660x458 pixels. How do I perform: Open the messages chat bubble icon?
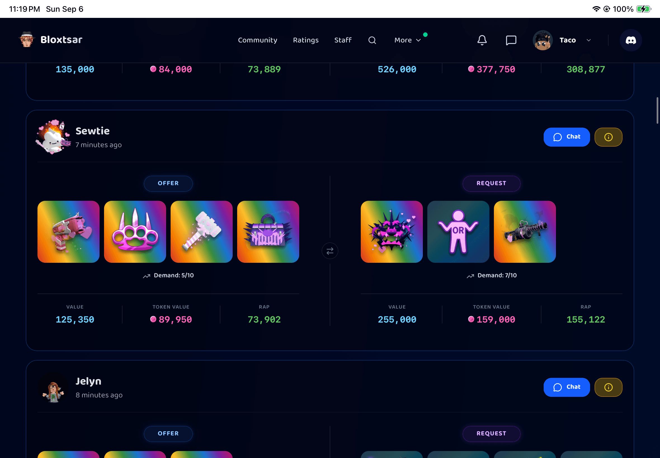click(511, 40)
